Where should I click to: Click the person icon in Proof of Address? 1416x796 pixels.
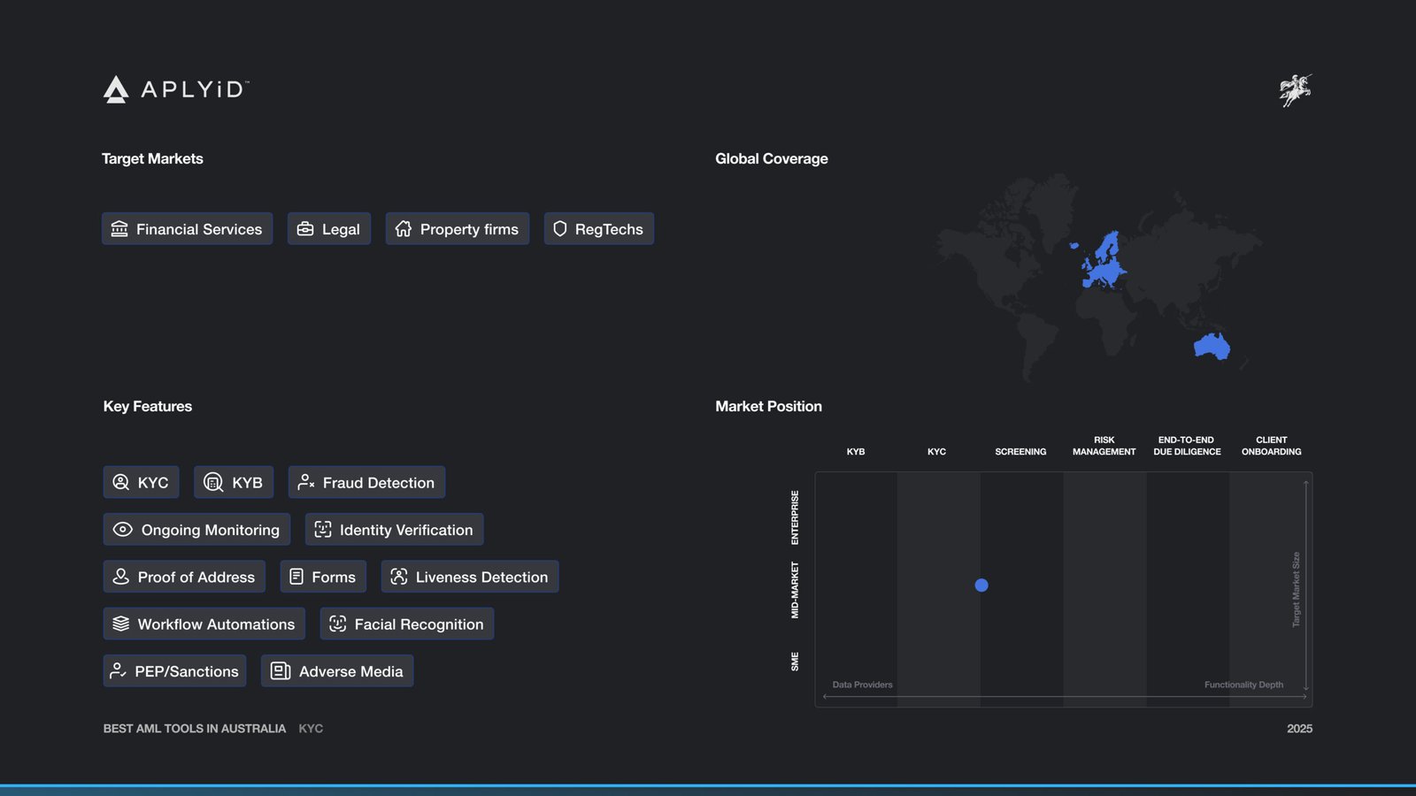tap(121, 577)
